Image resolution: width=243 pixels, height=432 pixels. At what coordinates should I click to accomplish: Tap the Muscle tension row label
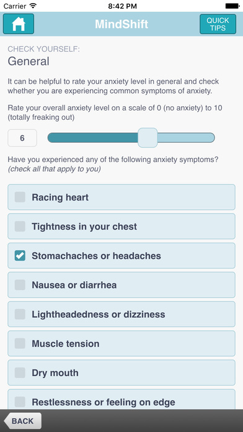click(66, 344)
